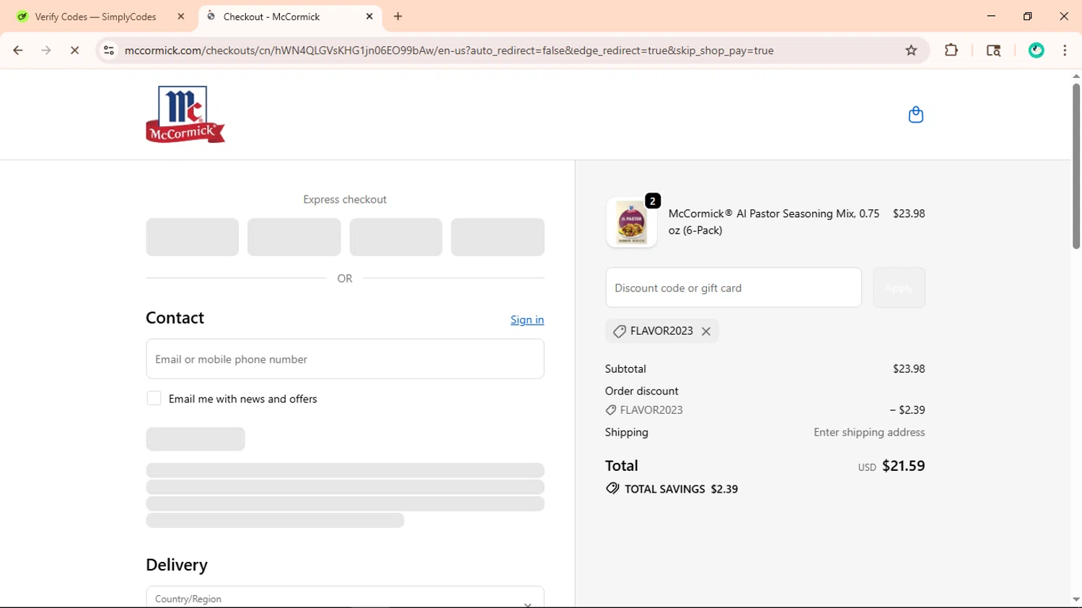
Task: Click the vertical page scrollbar
Action: [x=1076, y=166]
